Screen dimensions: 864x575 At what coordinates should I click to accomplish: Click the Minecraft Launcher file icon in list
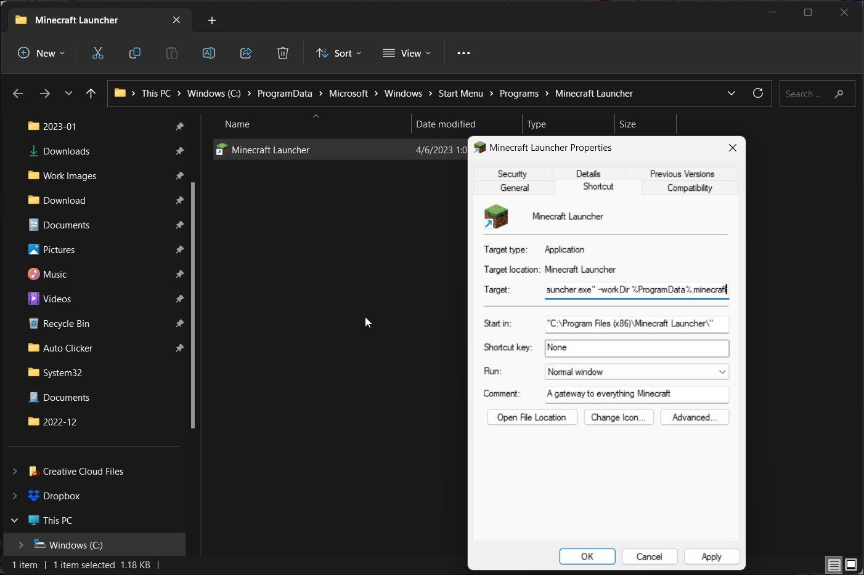coord(222,150)
